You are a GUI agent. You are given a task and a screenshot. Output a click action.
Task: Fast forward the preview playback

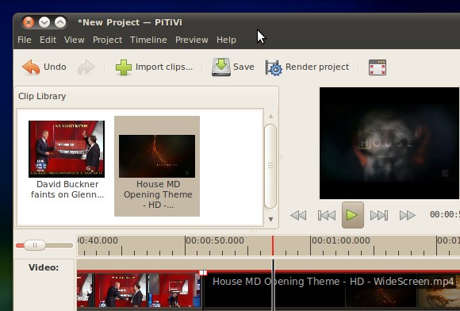point(408,215)
